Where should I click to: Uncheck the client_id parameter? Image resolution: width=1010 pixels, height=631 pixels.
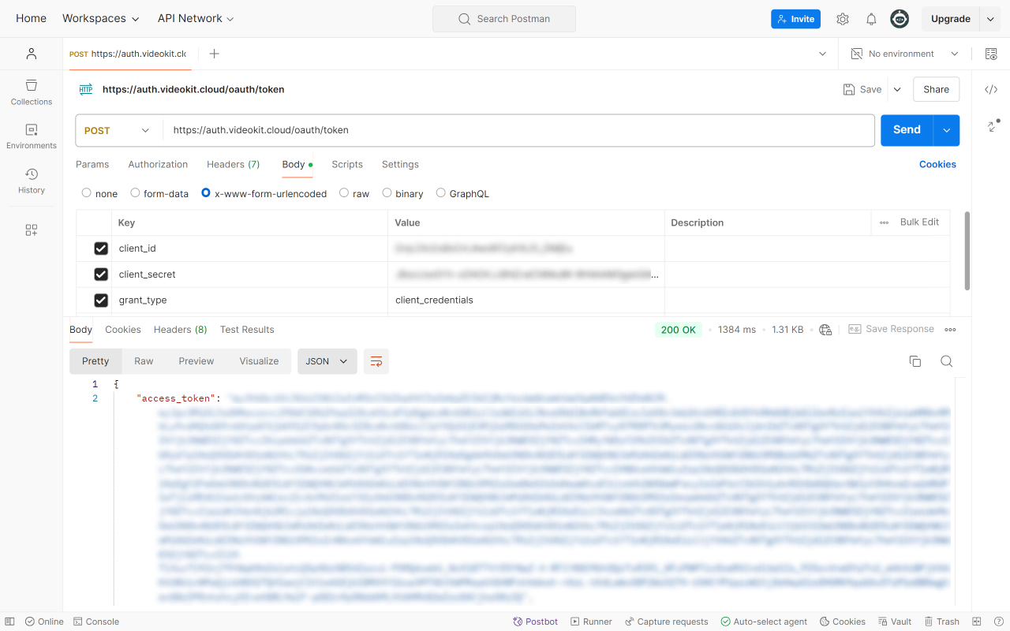(x=101, y=248)
